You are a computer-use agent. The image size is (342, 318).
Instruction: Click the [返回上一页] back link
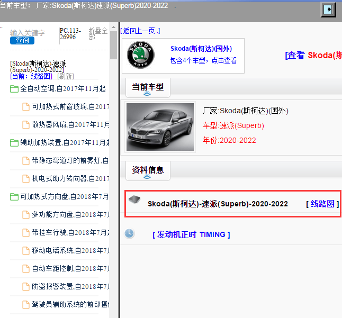[140, 31]
